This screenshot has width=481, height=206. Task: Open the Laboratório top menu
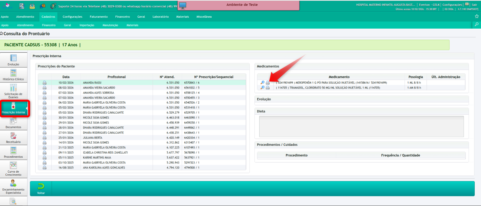(x=160, y=17)
